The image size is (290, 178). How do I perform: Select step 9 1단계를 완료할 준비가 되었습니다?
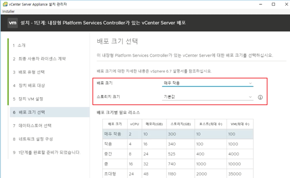coord(47,153)
